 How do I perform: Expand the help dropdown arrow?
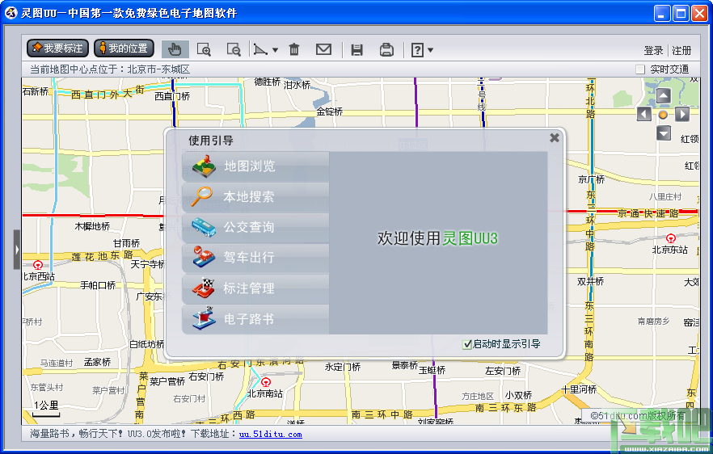[x=430, y=49]
